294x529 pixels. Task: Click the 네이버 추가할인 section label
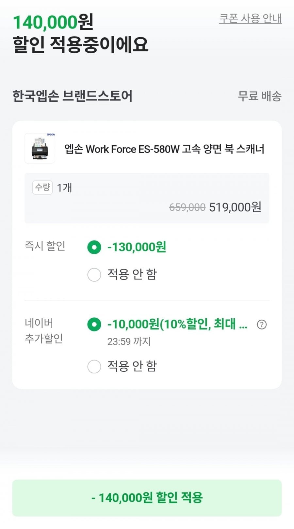44,330
